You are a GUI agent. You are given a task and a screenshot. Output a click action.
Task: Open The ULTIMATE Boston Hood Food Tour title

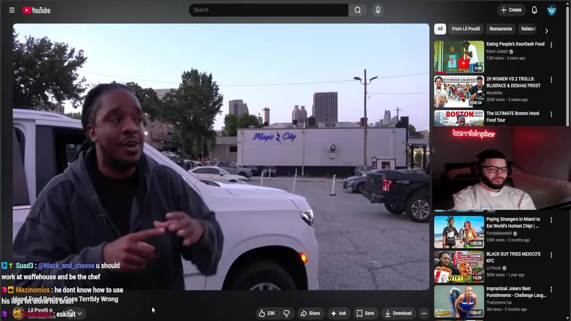[x=513, y=117]
